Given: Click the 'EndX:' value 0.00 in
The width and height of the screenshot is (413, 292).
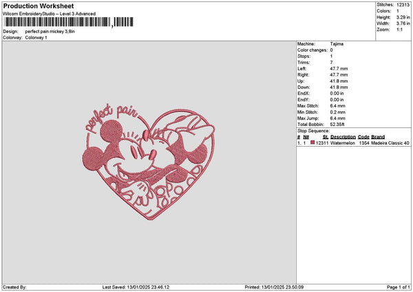Looking at the screenshot, I should point(337,94).
